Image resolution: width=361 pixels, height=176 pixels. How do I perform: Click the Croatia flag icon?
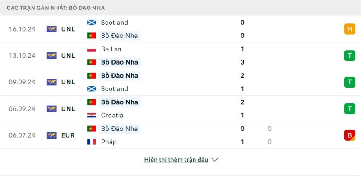pyautogui.click(x=92, y=115)
